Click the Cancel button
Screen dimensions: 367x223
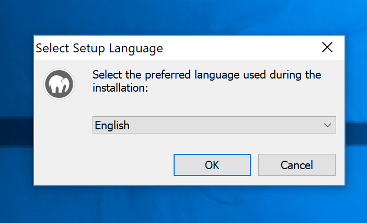point(296,165)
